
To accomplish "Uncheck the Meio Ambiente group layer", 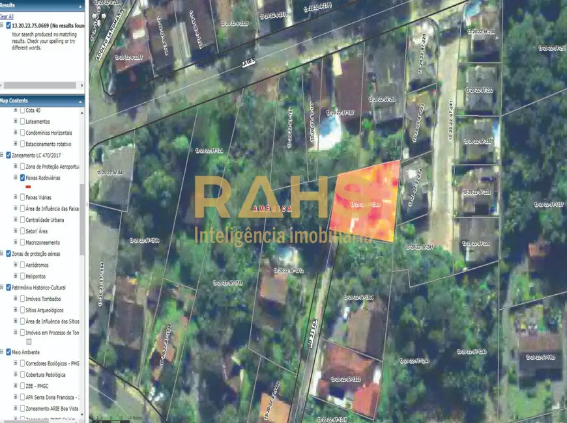I will pyautogui.click(x=8, y=352).
